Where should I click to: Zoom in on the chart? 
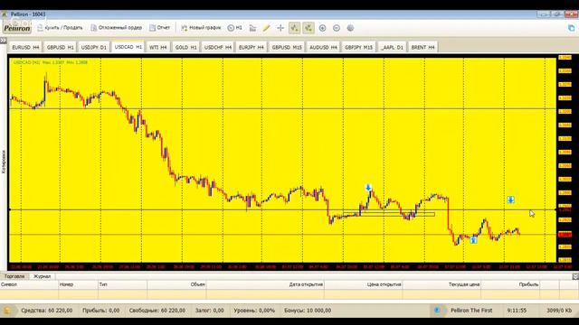coord(322,28)
